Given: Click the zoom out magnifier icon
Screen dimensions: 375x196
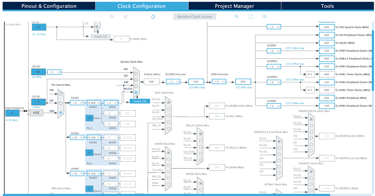Looking at the screenshot, I should [265, 17].
